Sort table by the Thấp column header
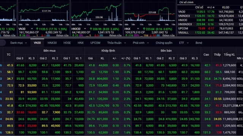Image resolution: width=243 pixels, height=136 pixels. [x=217, y=54]
